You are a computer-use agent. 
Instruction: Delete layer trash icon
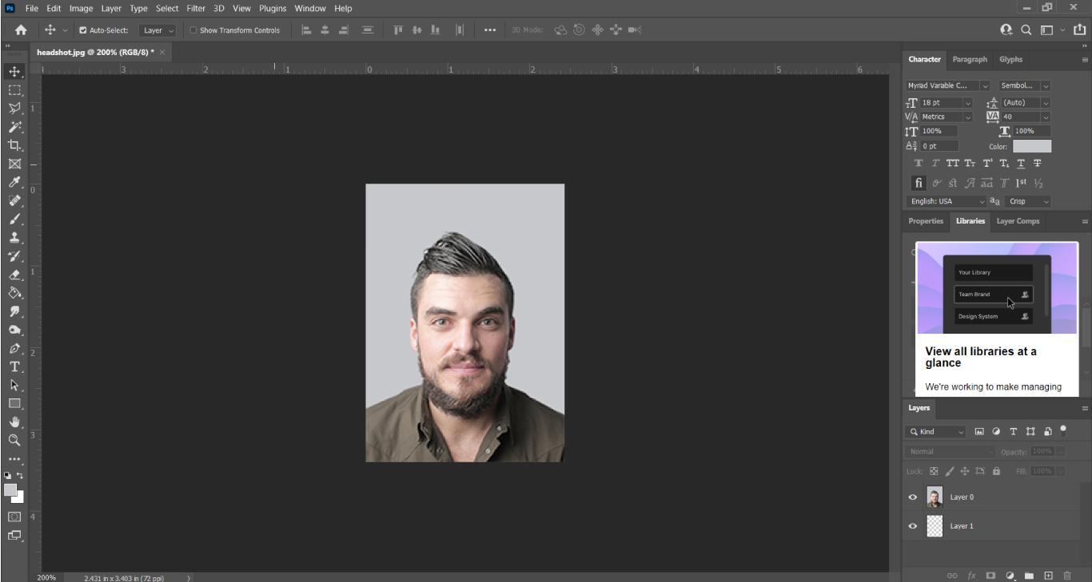[1067, 575]
